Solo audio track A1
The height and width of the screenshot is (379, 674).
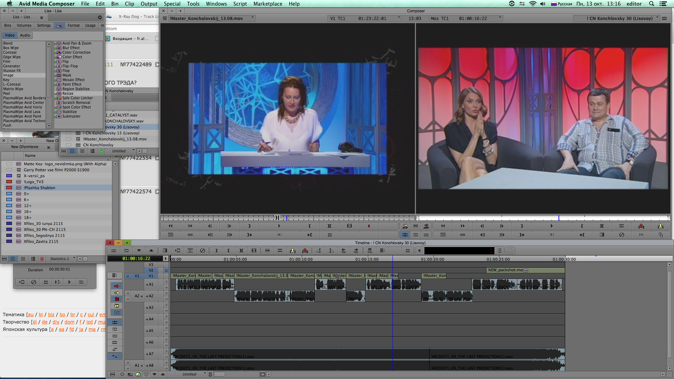pyautogui.click(x=166, y=282)
